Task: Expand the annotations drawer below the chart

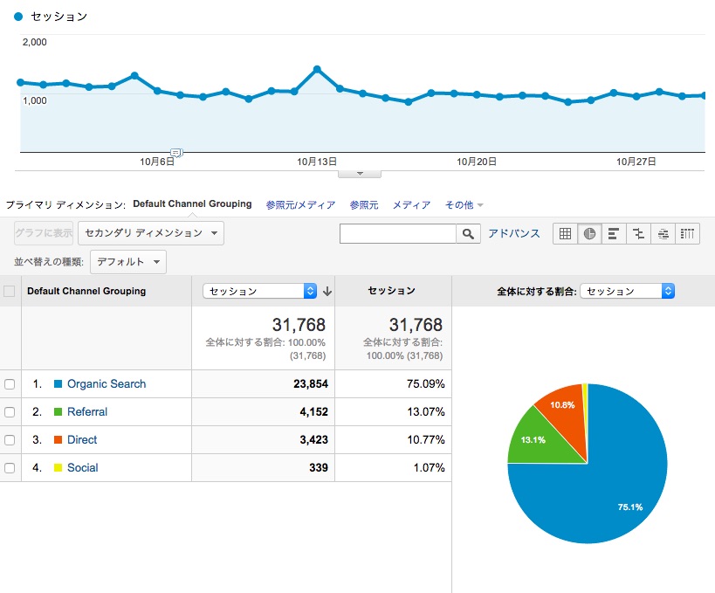Action: [360, 174]
